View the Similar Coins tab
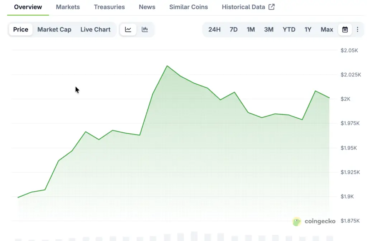This screenshot has width=367, height=241. (189, 7)
